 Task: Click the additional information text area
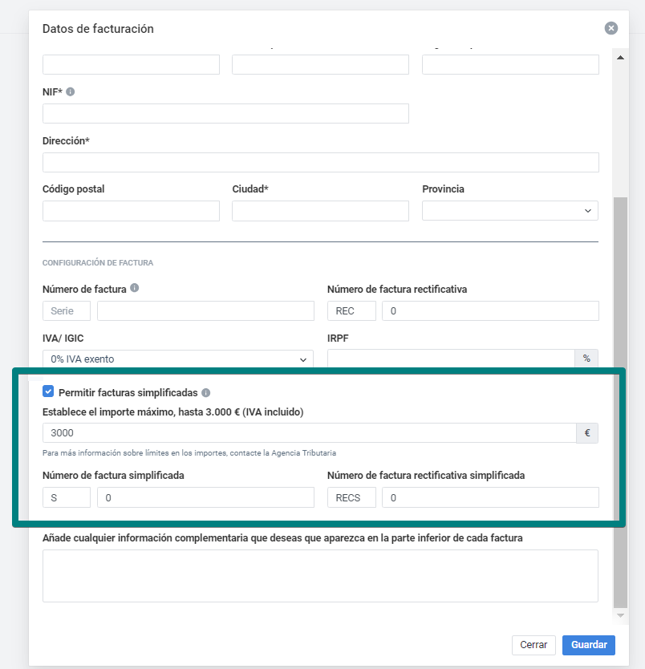point(320,575)
